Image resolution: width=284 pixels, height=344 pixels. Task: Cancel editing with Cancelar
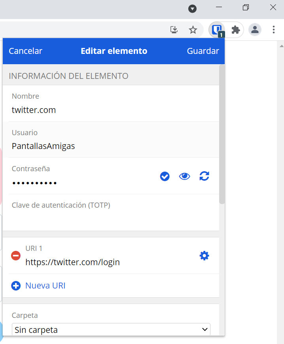pos(25,51)
